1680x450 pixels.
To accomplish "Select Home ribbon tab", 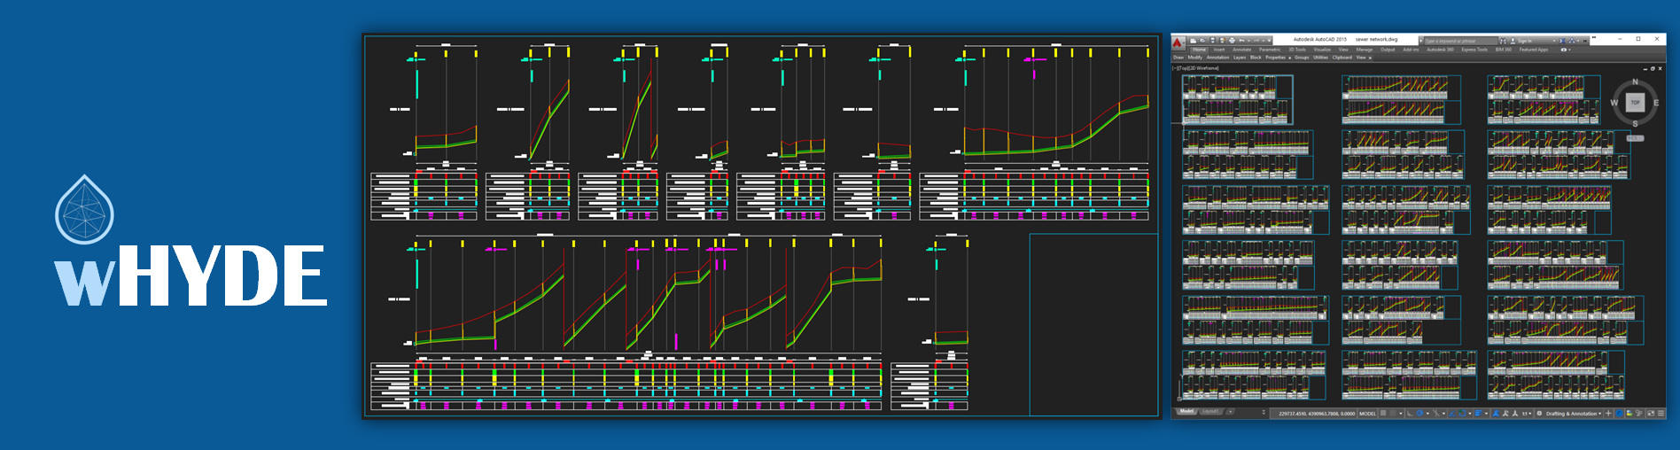I will pyautogui.click(x=1199, y=50).
